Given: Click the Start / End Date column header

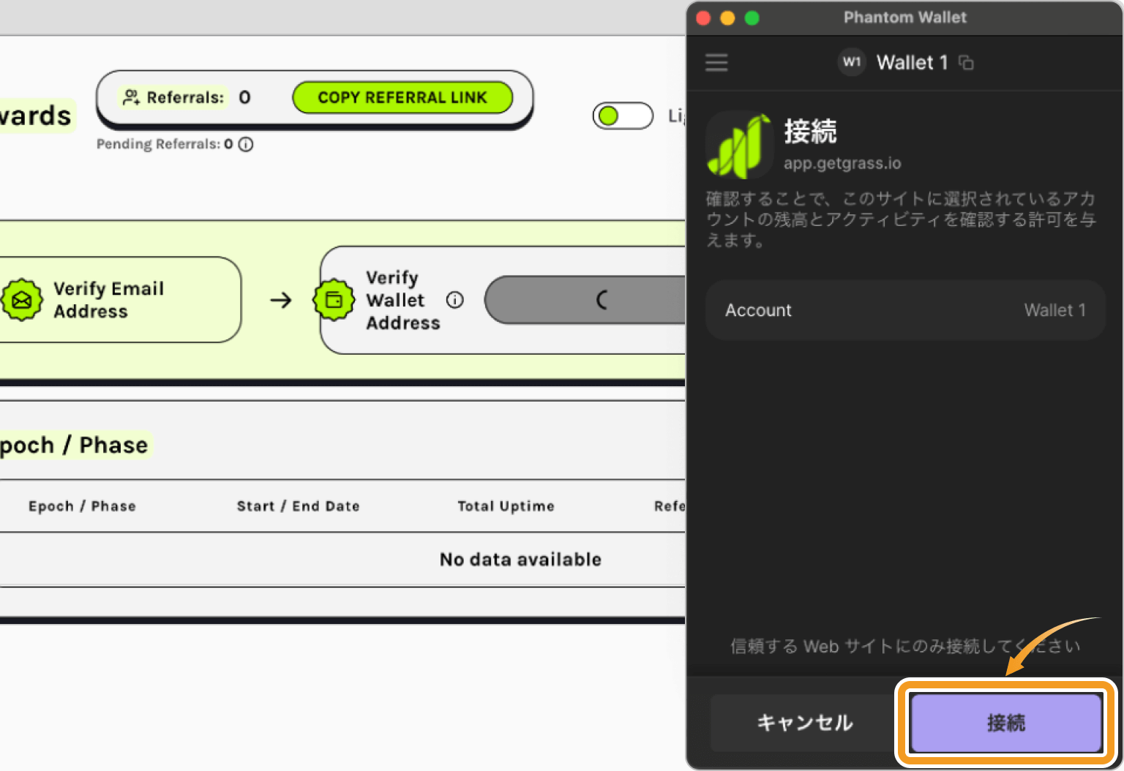Looking at the screenshot, I should coord(299,506).
